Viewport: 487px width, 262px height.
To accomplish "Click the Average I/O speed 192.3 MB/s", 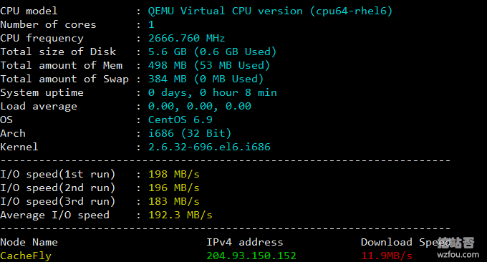I will [x=180, y=215].
